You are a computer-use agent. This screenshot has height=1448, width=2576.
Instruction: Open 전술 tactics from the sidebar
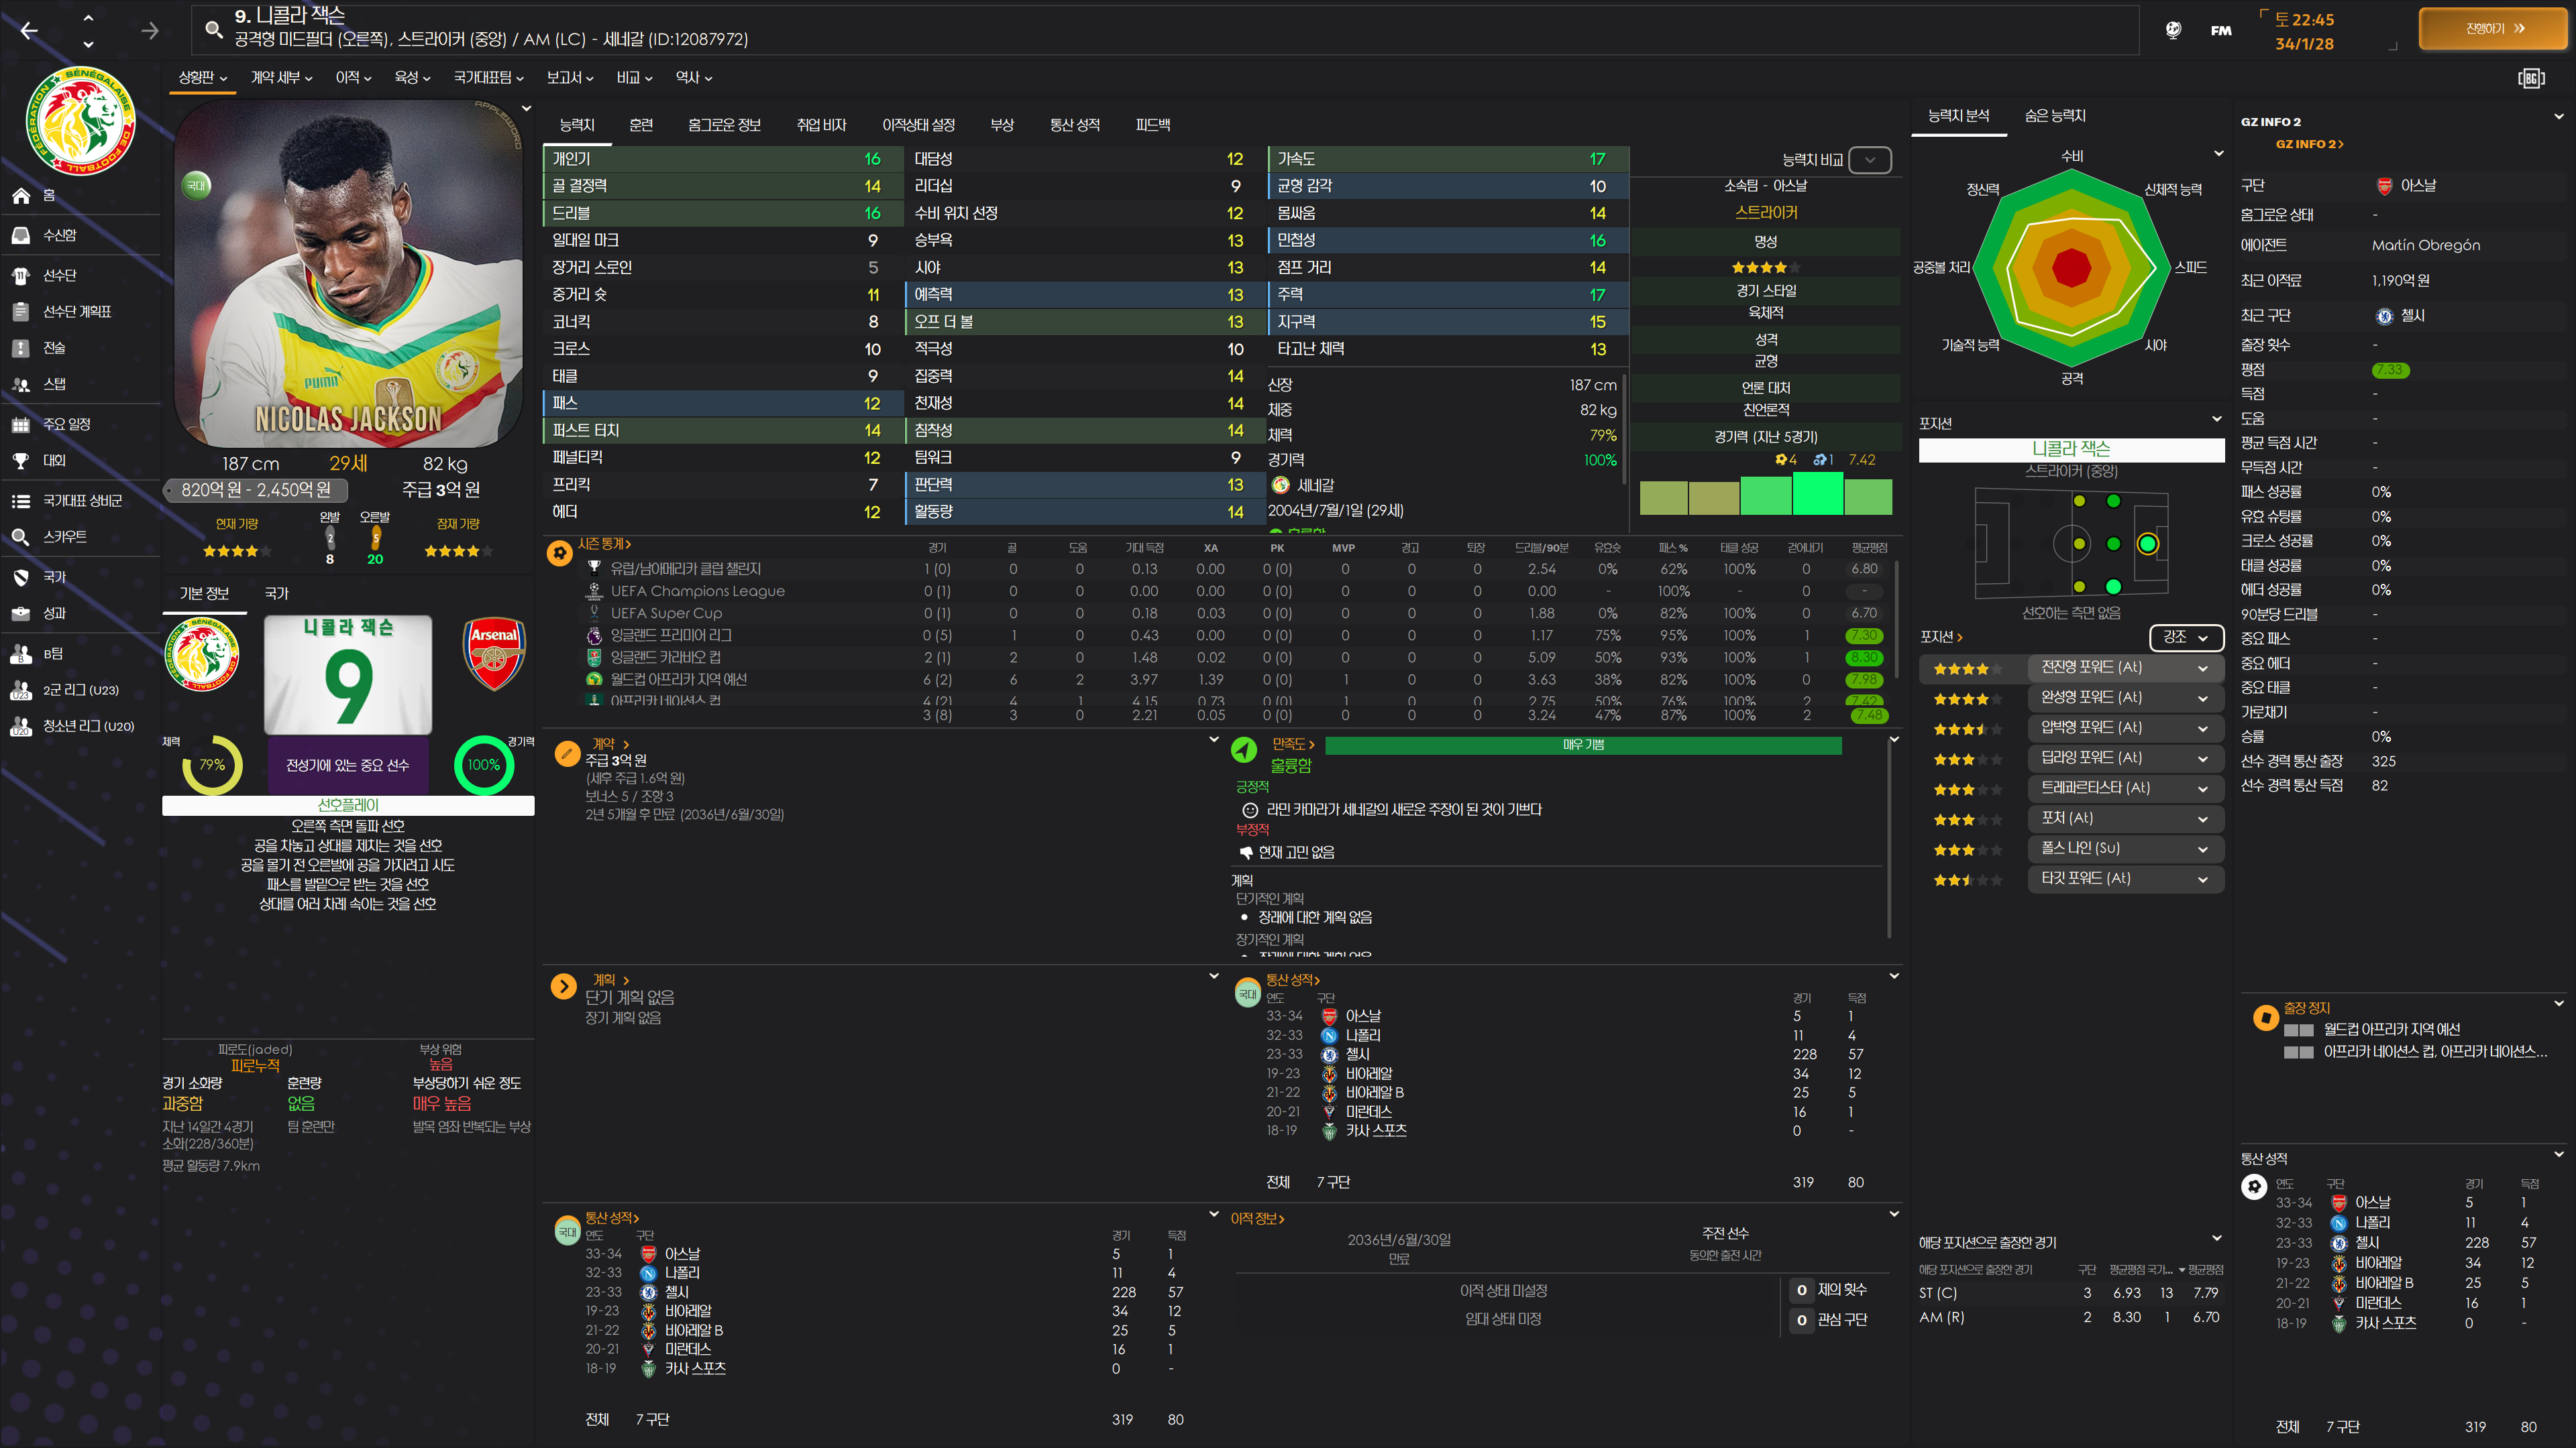pos(53,348)
